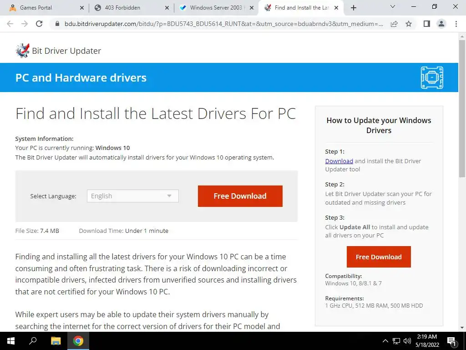The width and height of the screenshot is (466, 350).
Task: Open the Chrome profile avatar icon
Action: click(x=441, y=24)
